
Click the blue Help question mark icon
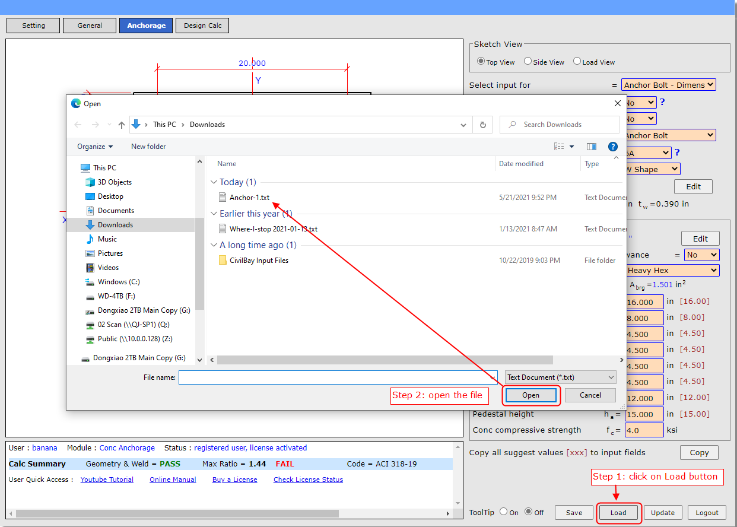613,147
